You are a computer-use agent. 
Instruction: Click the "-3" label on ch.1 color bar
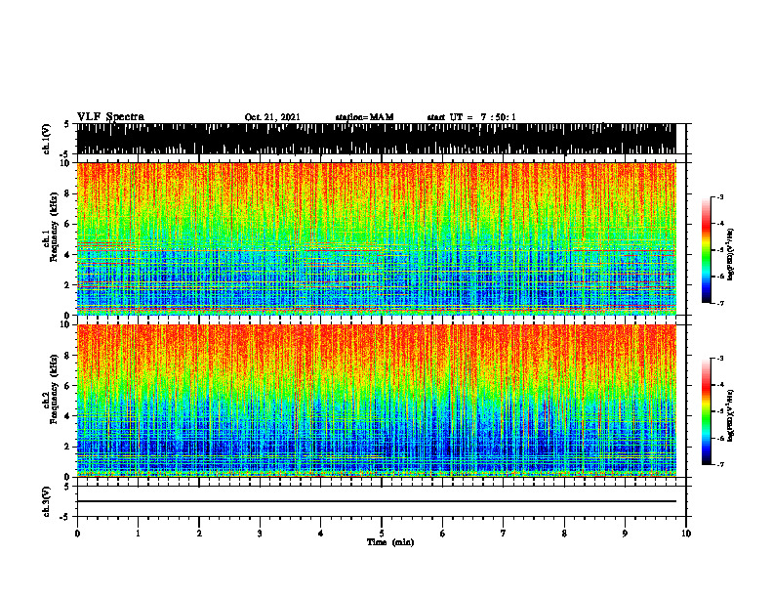pos(720,197)
